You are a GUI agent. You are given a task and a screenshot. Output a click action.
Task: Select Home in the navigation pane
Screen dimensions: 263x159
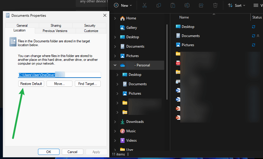coord(131,18)
